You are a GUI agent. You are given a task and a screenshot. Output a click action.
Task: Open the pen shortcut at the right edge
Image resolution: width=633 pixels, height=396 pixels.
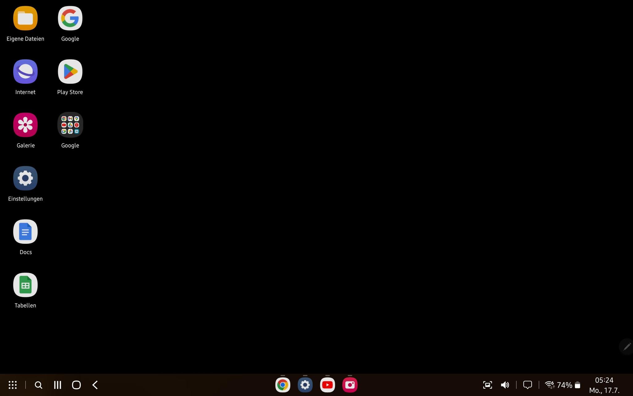(x=627, y=347)
